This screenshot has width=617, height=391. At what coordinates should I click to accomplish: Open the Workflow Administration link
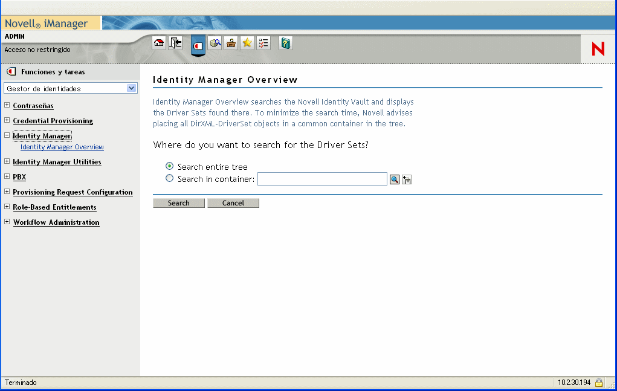click(x=56, y=222)
